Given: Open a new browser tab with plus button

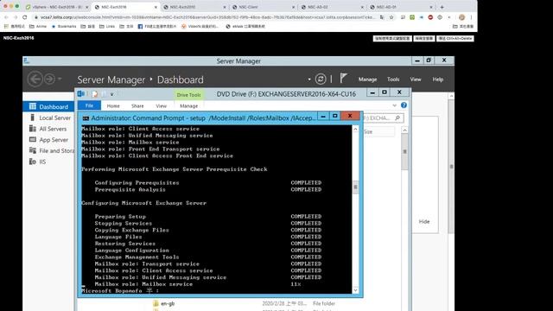Looking at the screenshot, I should point(442,7).
